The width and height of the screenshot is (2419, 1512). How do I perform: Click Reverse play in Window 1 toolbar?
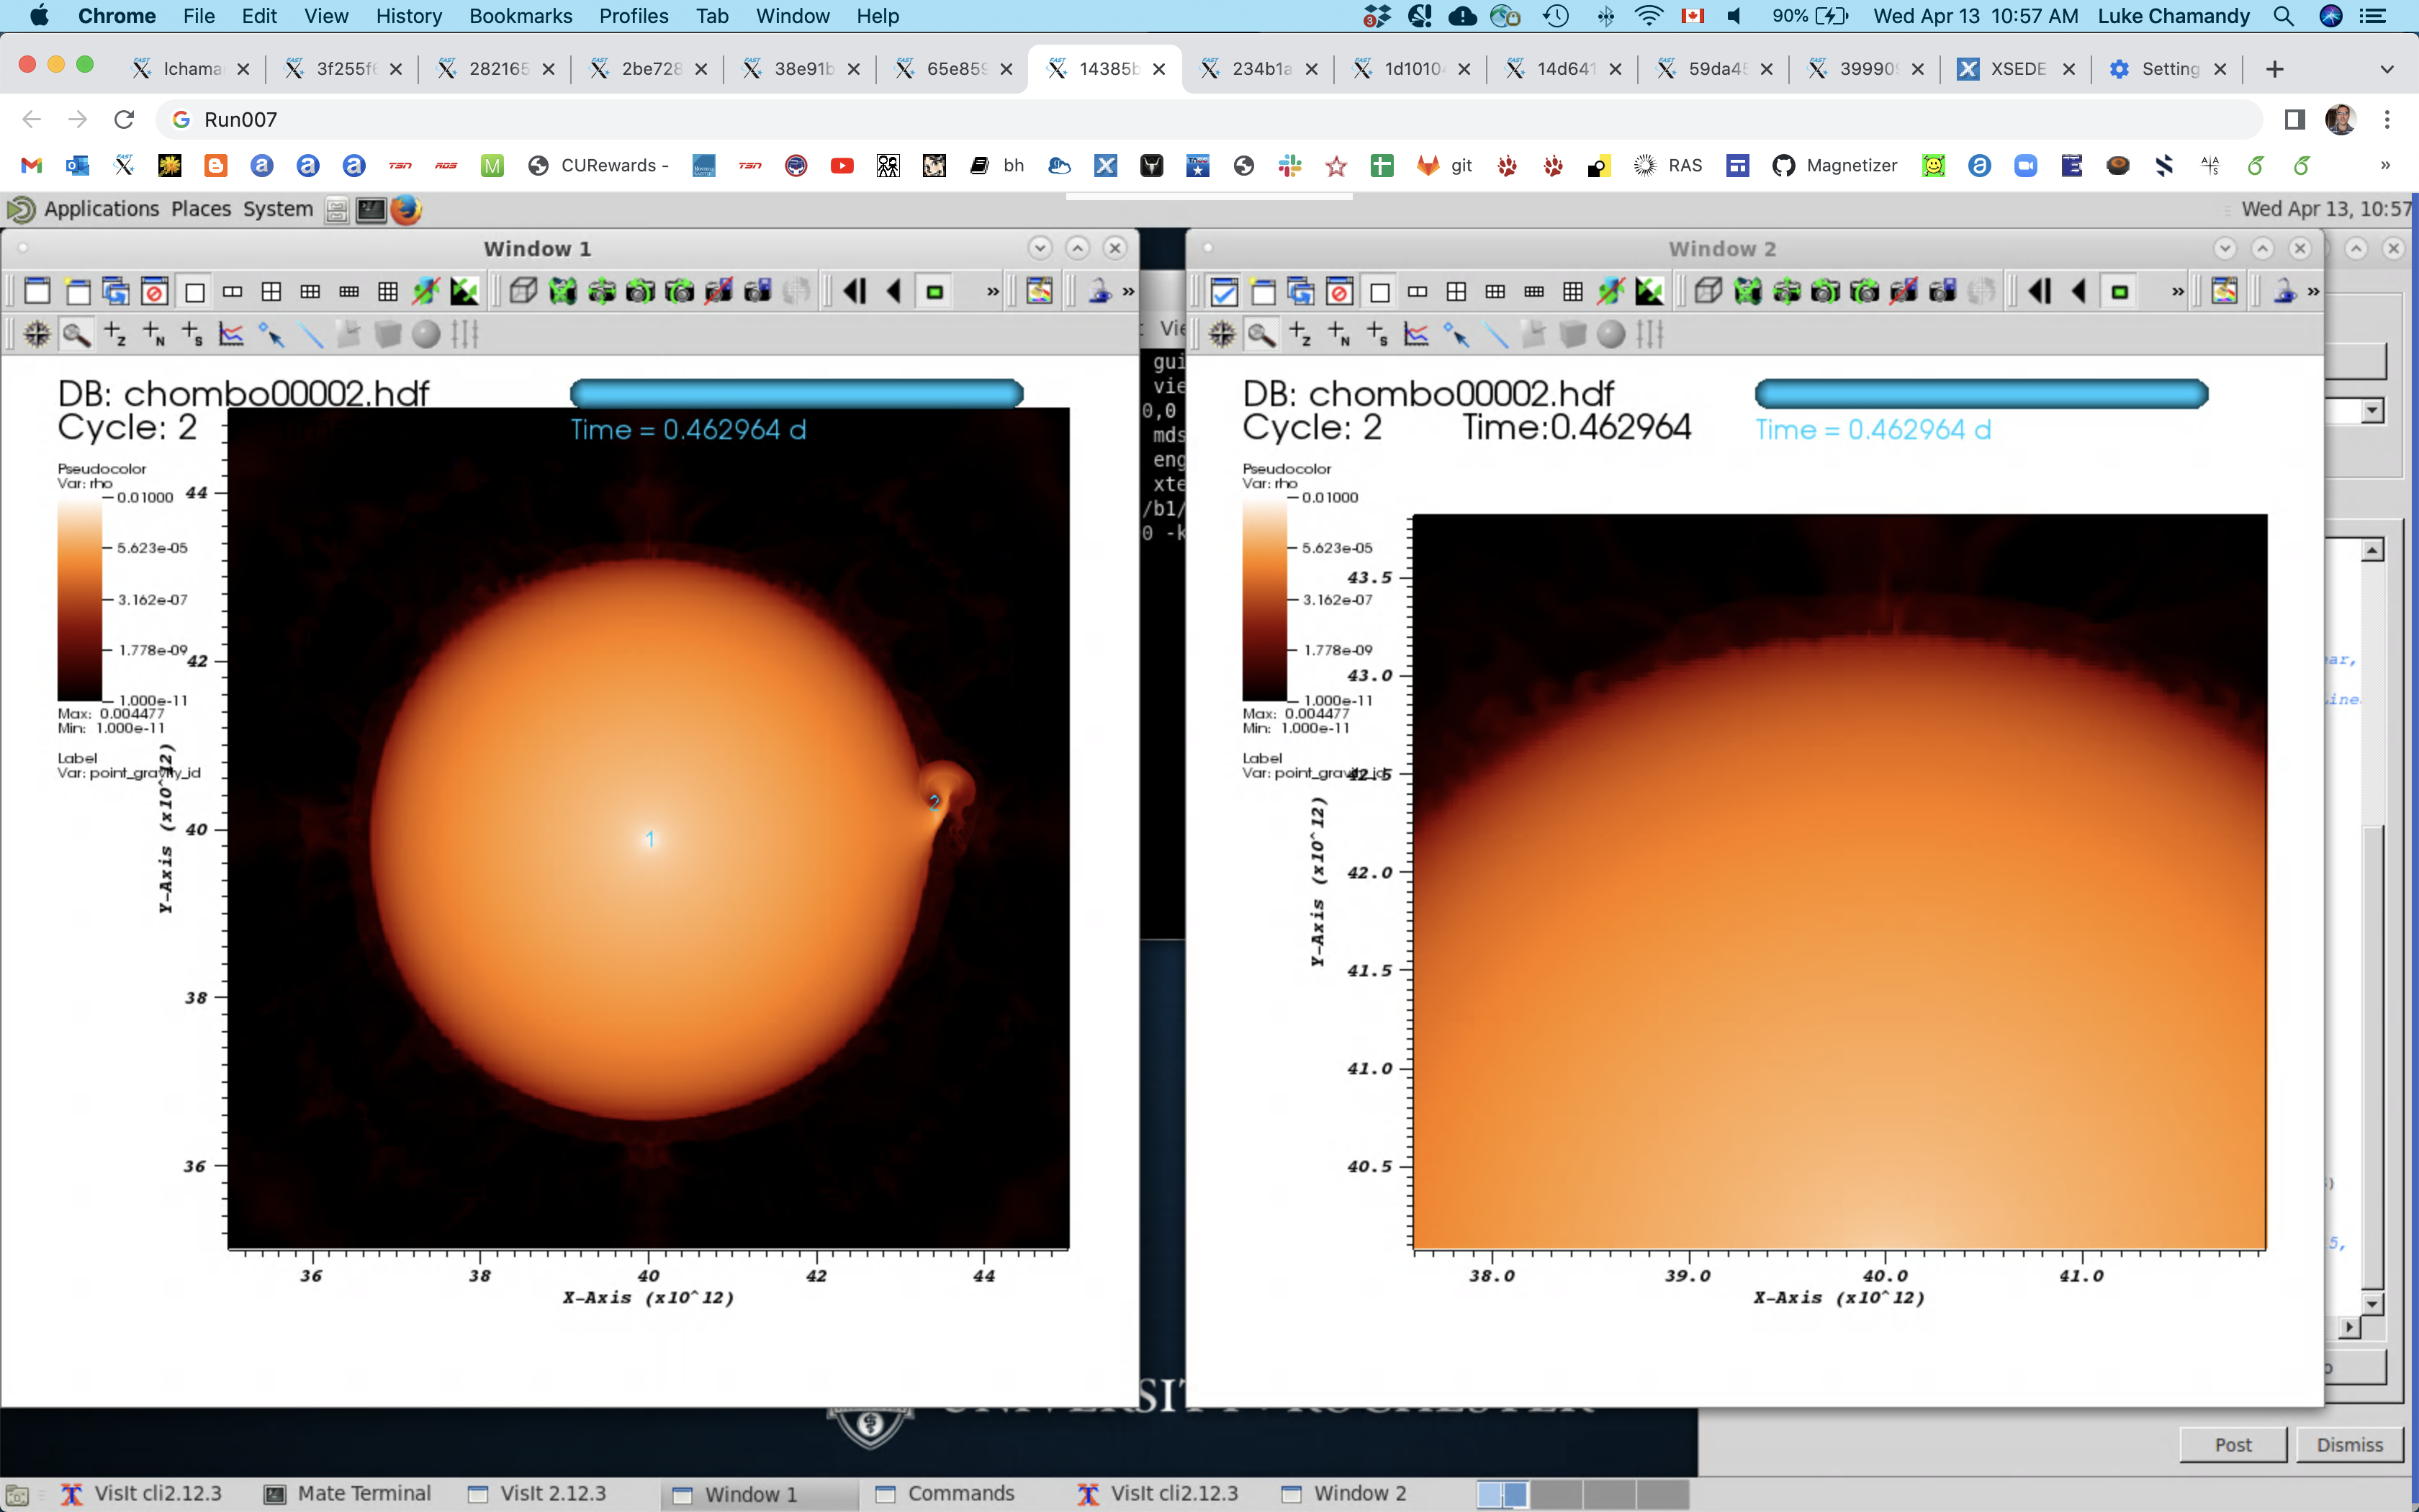point(895,291)
